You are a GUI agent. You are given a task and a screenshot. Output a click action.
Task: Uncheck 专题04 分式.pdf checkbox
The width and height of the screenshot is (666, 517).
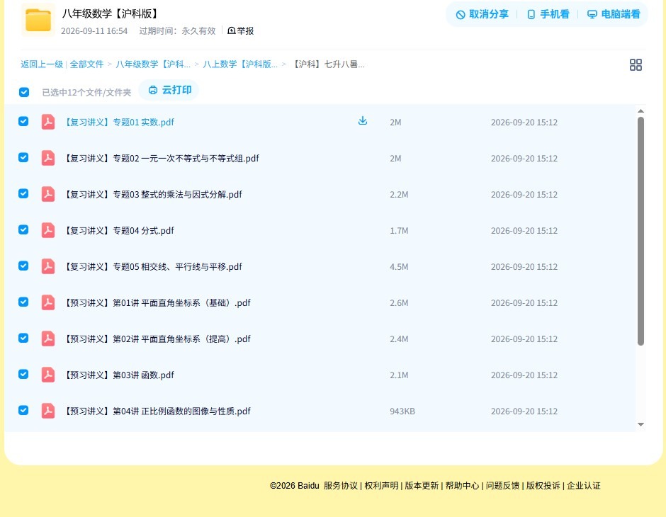(x=23, y=229)
